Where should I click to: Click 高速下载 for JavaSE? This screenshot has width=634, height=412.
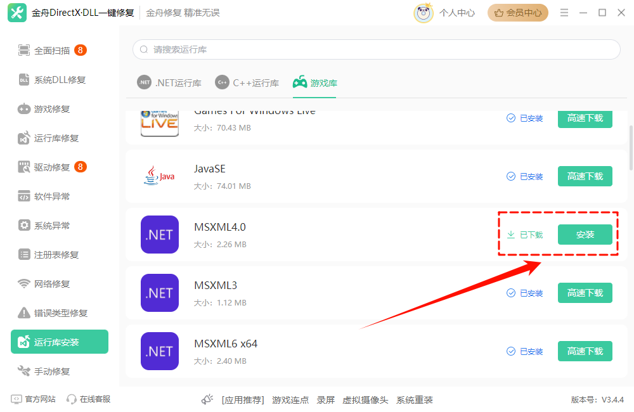(x=585, y=176)
